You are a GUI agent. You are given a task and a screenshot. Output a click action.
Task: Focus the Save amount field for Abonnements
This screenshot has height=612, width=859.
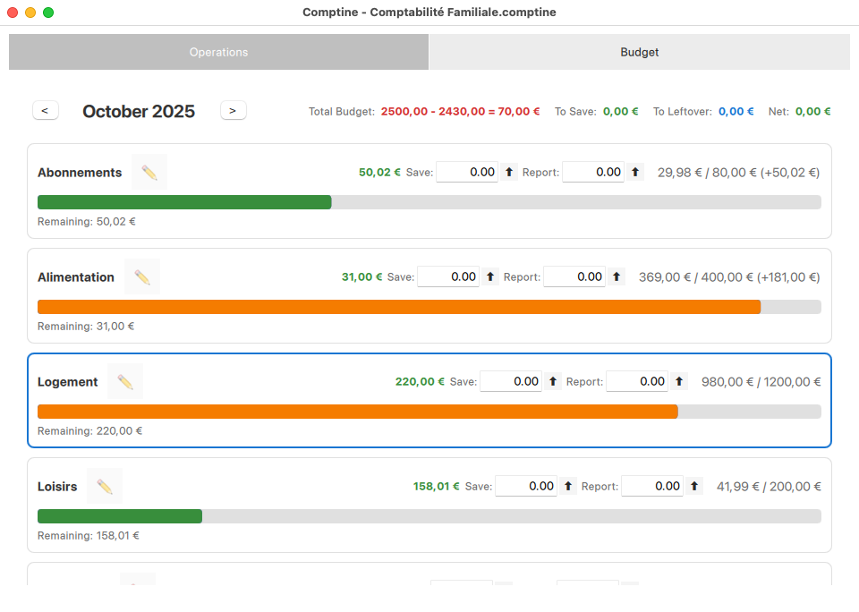point(466,172)
